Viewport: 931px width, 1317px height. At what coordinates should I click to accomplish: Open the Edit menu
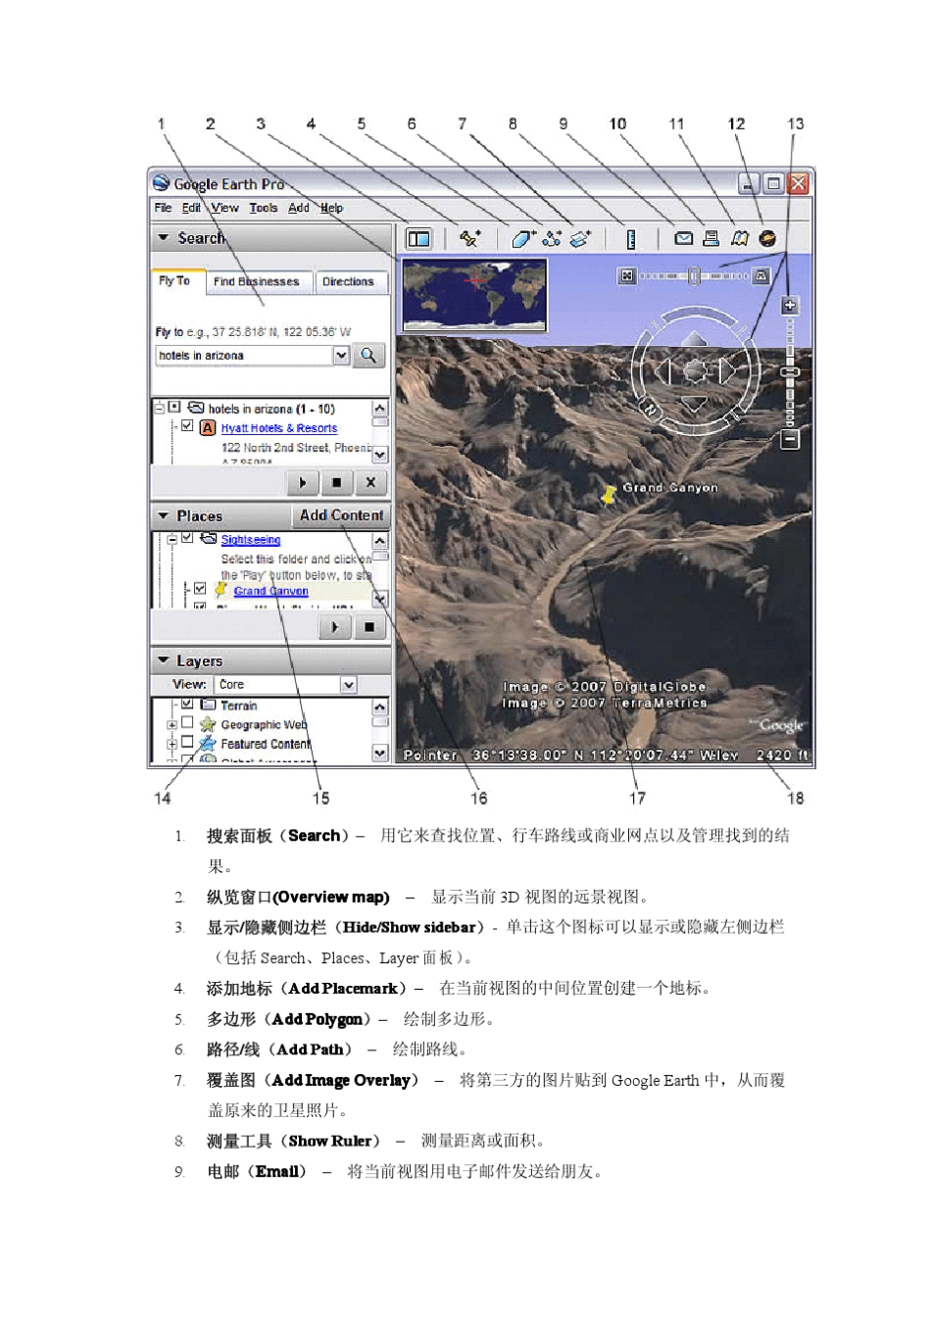(191, 208)
